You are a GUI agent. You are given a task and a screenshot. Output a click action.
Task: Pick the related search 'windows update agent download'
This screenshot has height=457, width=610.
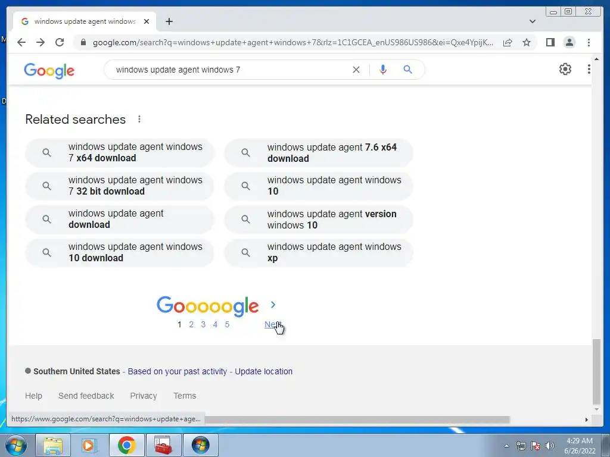point(119,219)
